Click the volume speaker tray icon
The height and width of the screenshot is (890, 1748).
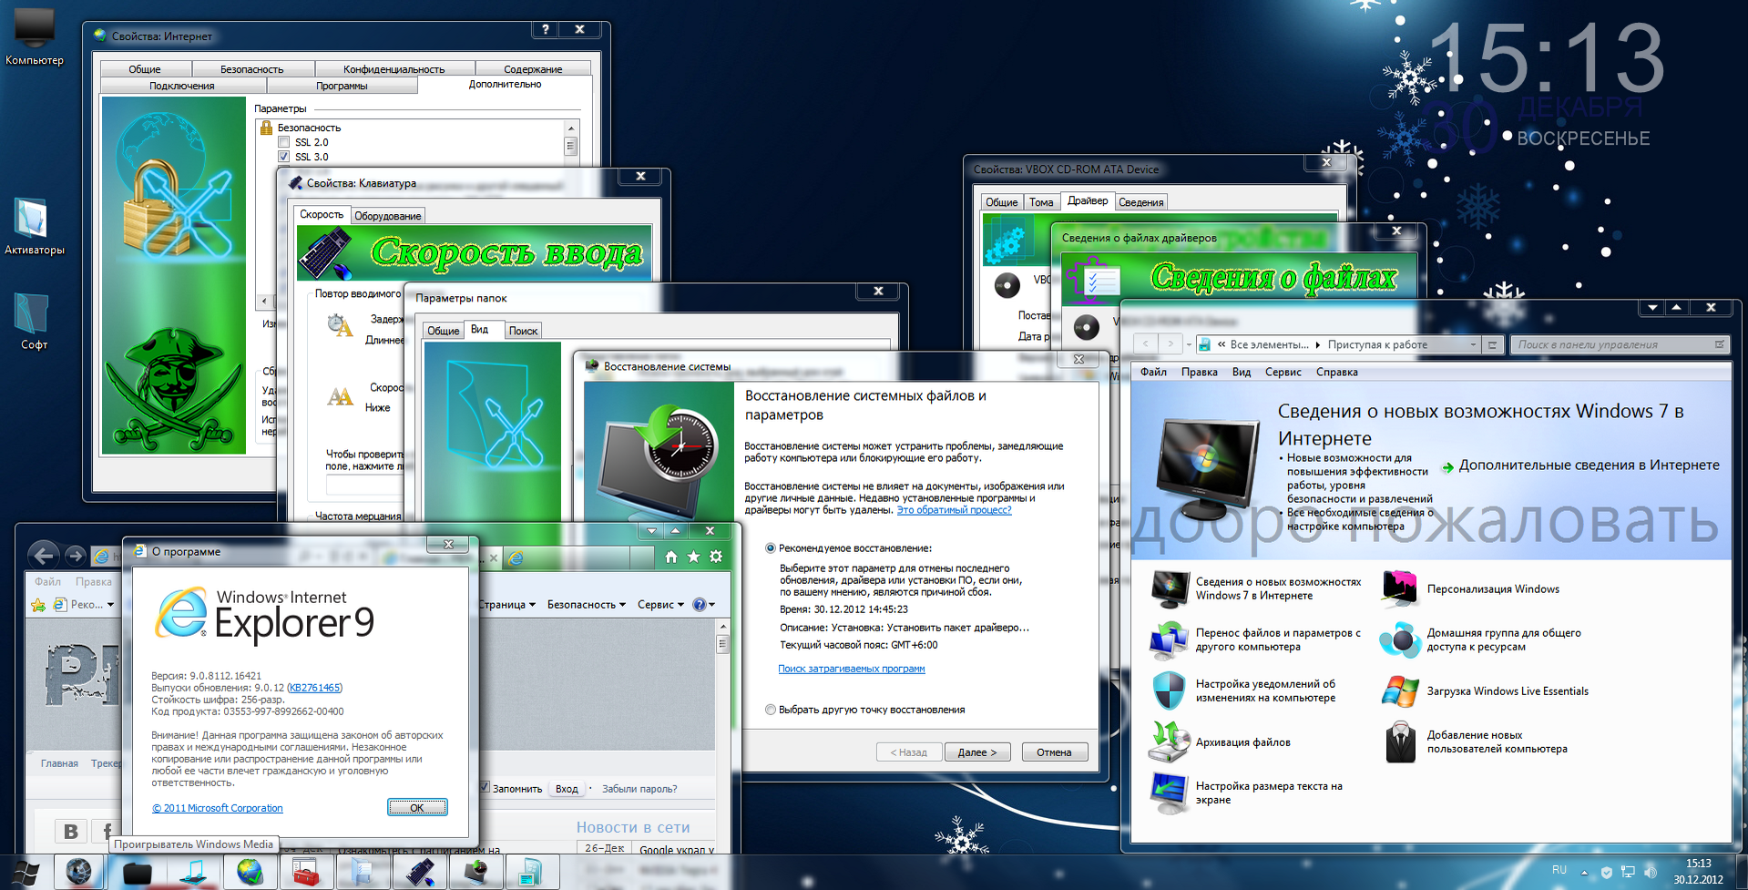pyautogui.click(x=1651, y=872)
